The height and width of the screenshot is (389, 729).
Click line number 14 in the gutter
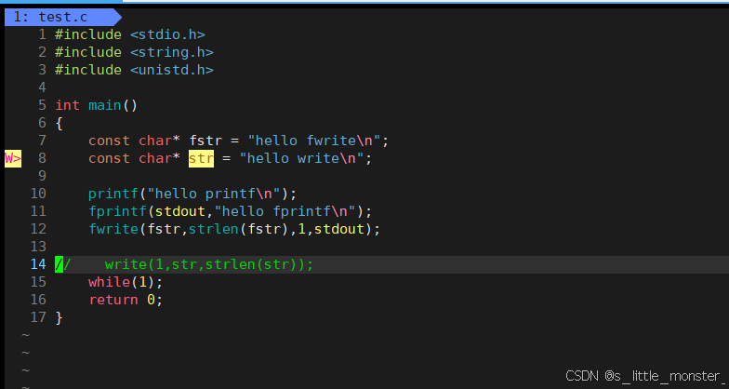[x=37, y=264]
